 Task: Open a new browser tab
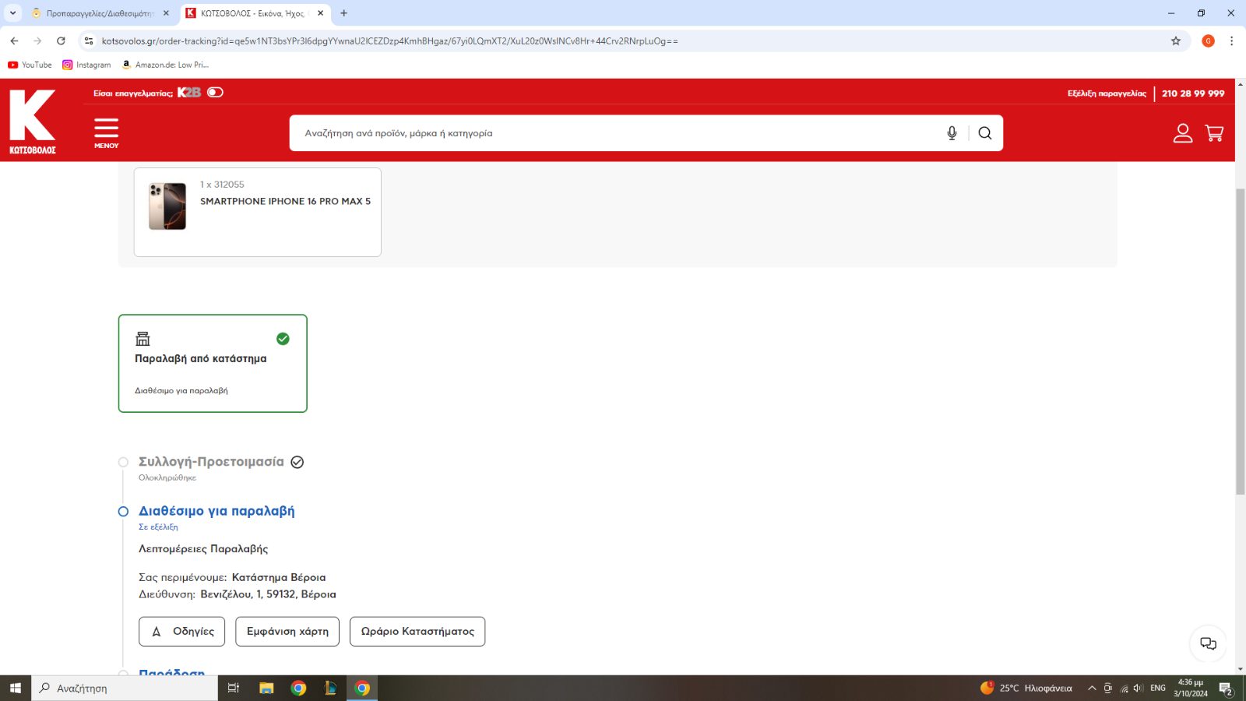[x=343, y=13]
